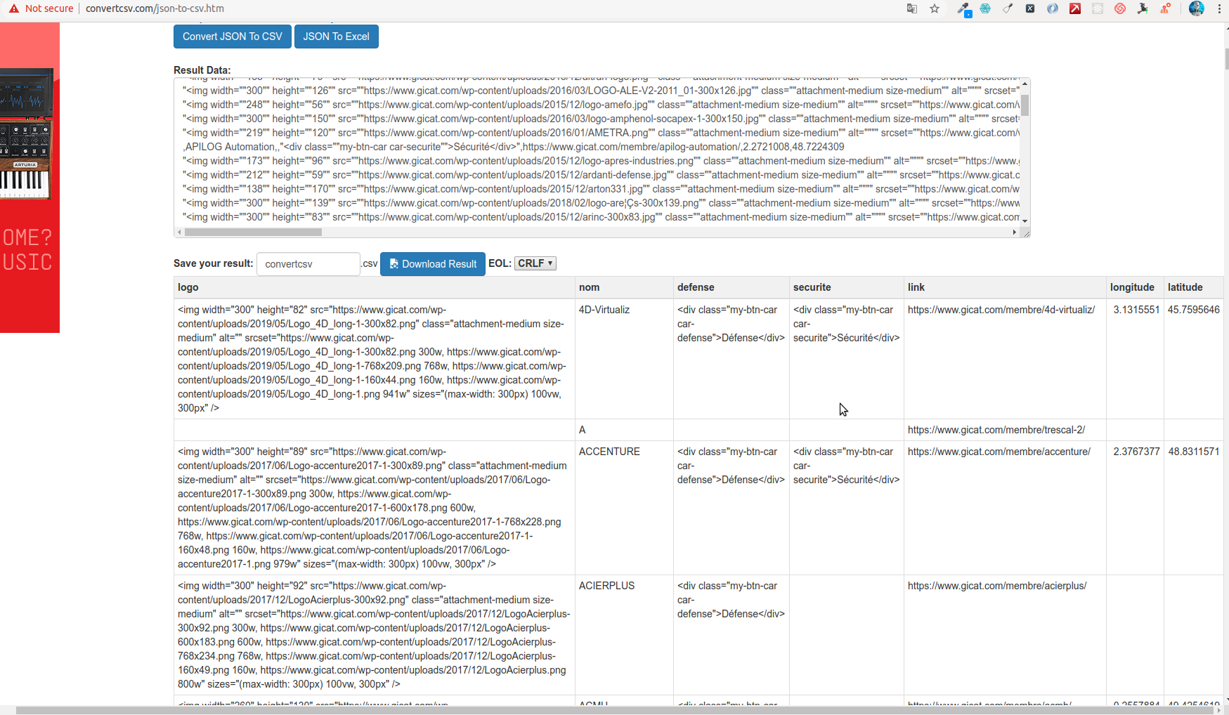Open the Chrome profile avatar
The image size is (1229, 715).
coord(1196,9)
